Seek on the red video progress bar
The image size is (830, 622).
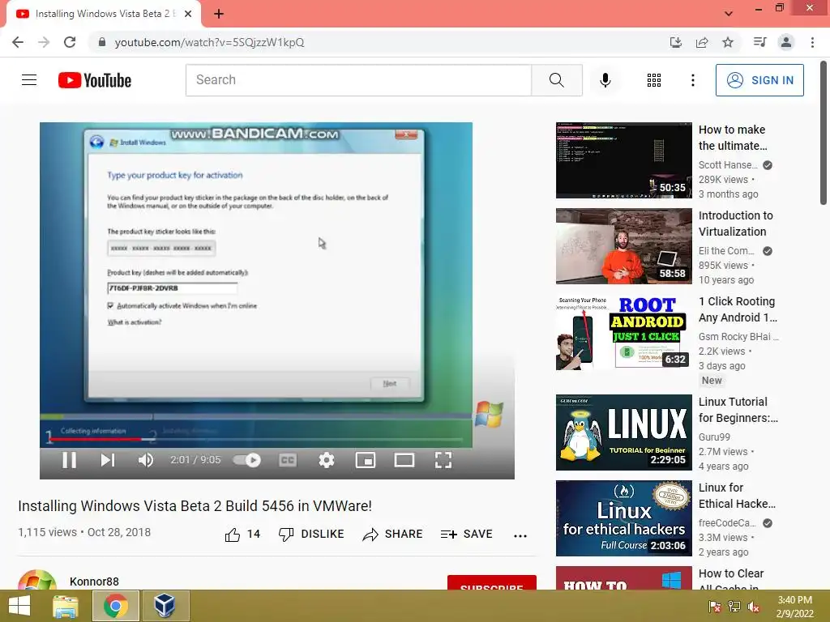(255, 439)
